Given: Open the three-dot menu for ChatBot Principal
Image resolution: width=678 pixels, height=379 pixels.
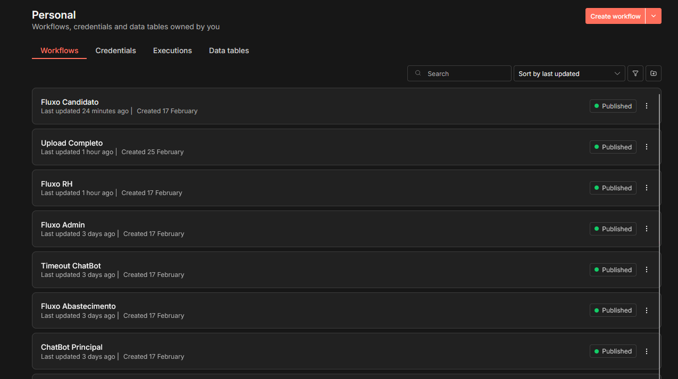Looking at the screenshot, I should click(x=647, y=351).
